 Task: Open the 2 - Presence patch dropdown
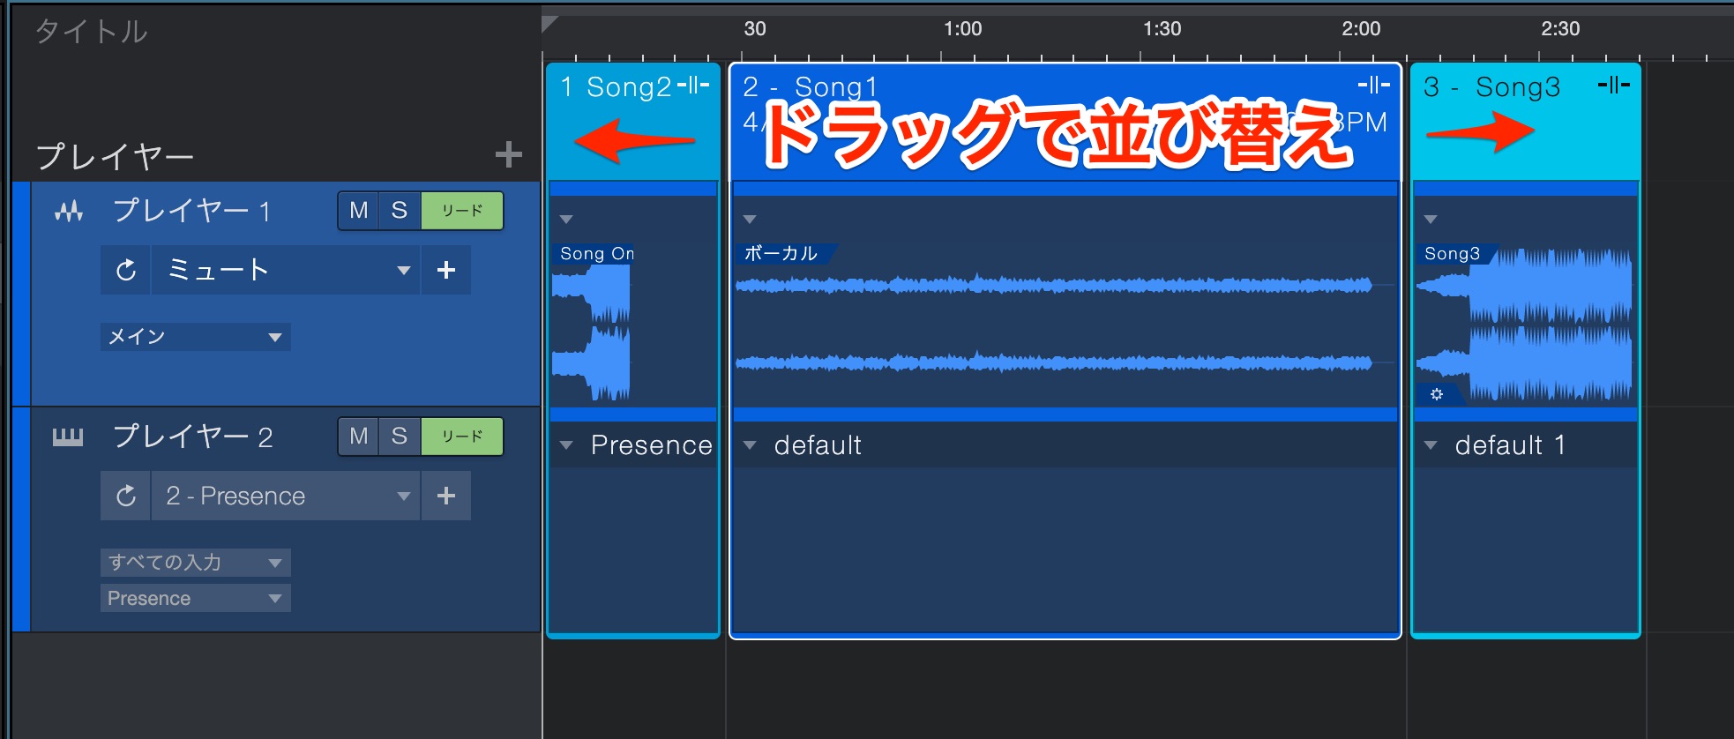(286, 496)
